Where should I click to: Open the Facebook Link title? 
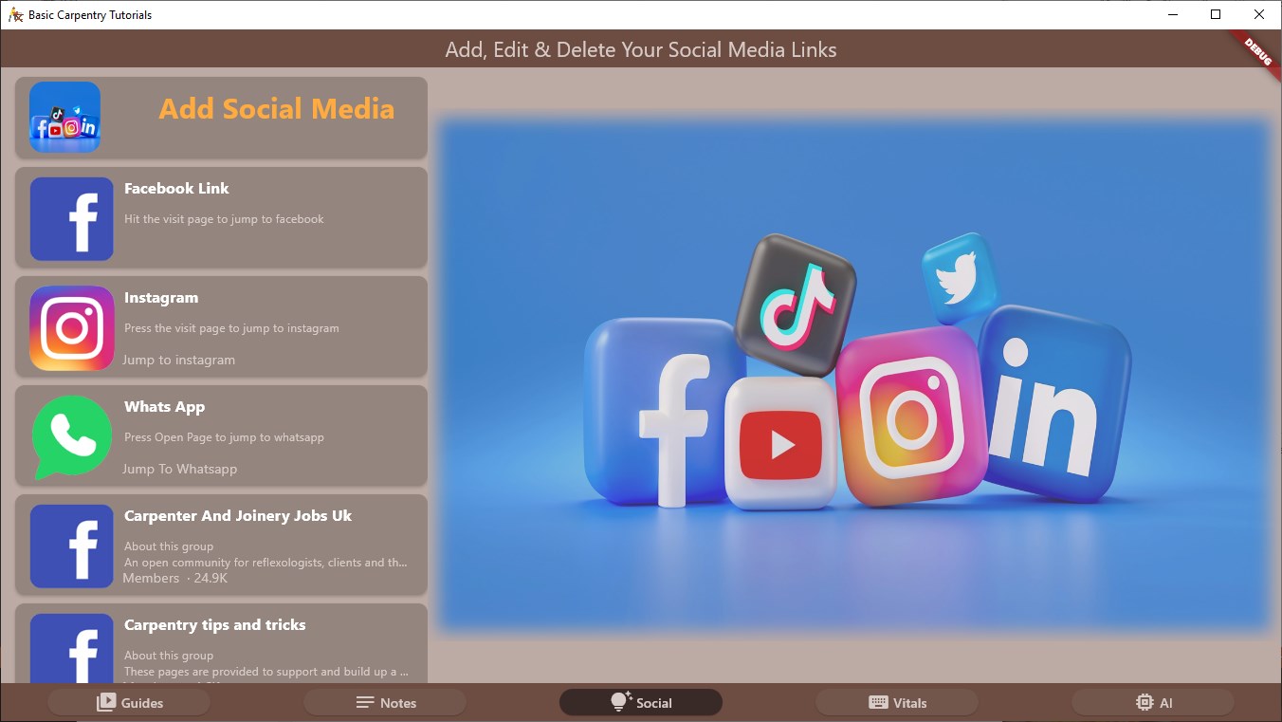(176, 188)
